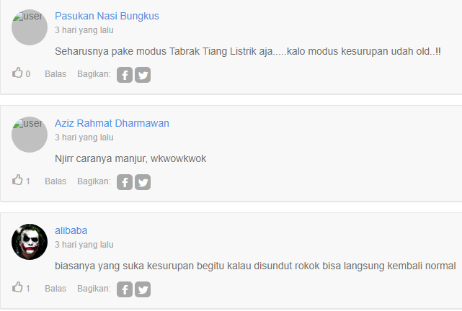
Task: Reply to Pasukan Nasi Bungkus via Balas
Action: [x=55, y=74]
